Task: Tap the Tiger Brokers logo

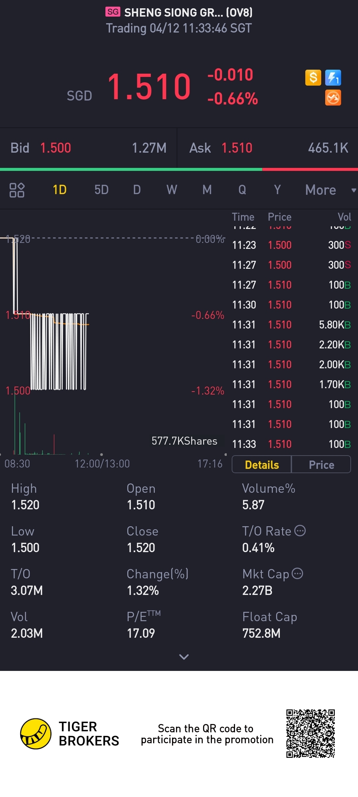Action: [x=36, y=734]
